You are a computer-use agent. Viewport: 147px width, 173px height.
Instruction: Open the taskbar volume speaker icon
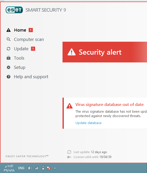pos(30,168)
